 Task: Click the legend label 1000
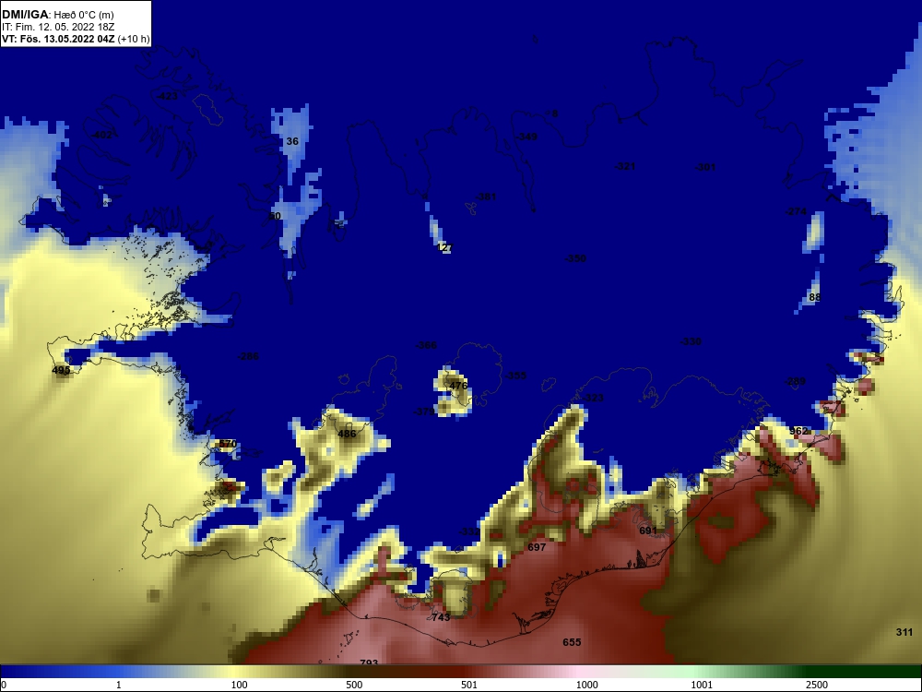coord(586,685)
